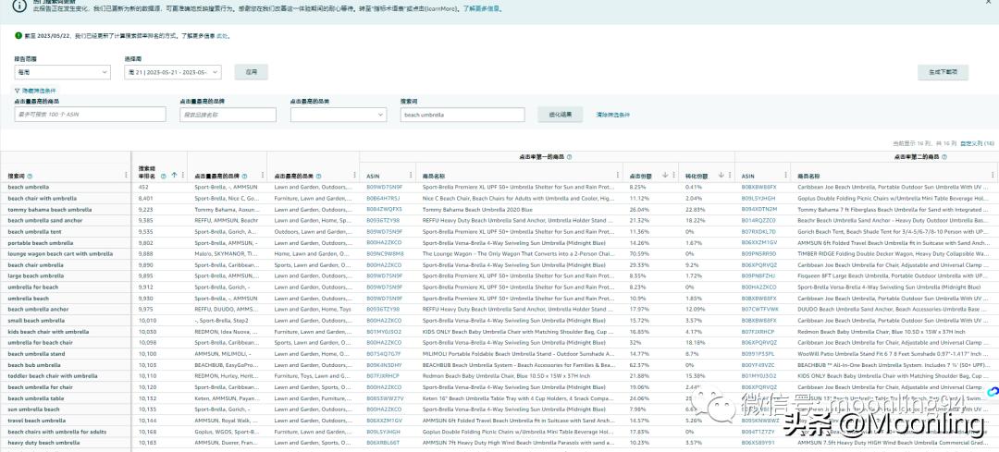This screenshot has width=999, height=452.
Task: Select search term 'heavy duty beach umbrella'
Action: [x=43, y=443]
